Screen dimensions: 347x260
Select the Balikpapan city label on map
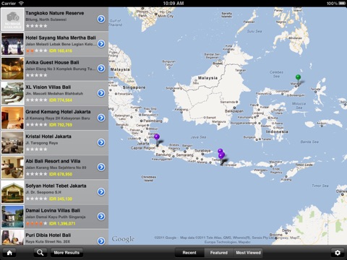[234, 111]
